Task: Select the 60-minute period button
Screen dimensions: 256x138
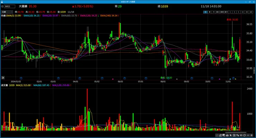Action: click(x=251, y=12)
